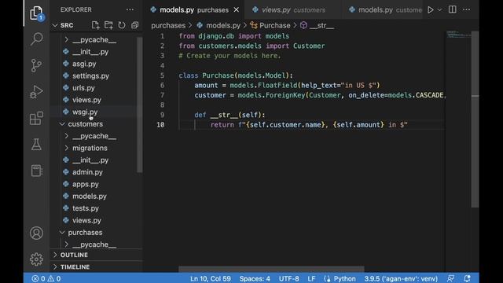The image size is (503, 283).
Task: Open Explorer views and more actions menu
Action: pos(130,9)
